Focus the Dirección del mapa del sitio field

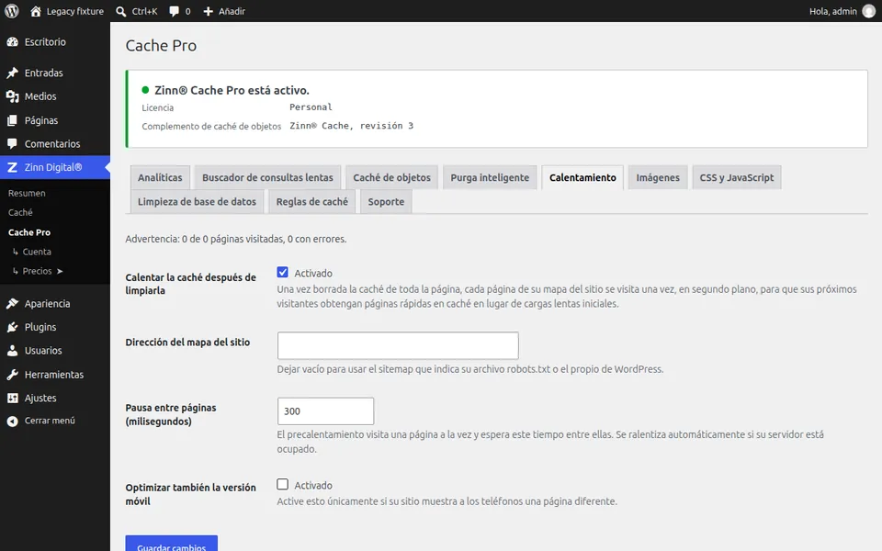click(398, 345)
